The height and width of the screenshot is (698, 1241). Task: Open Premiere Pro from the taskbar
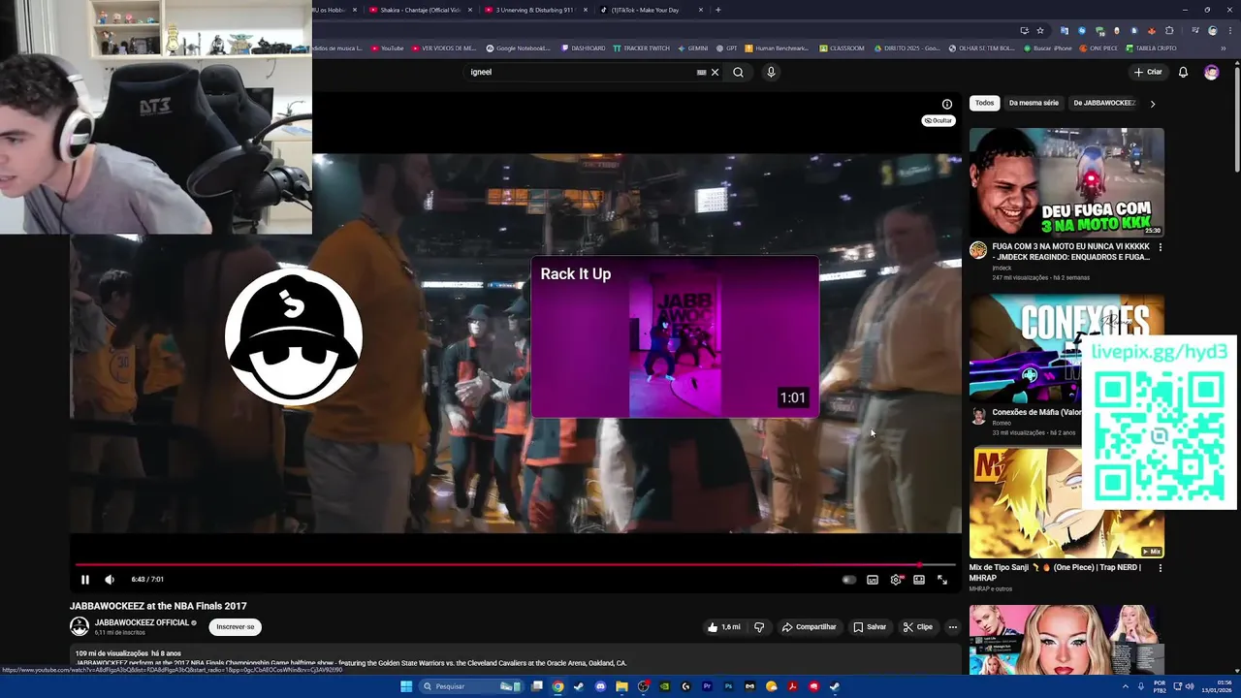(707, 686)
